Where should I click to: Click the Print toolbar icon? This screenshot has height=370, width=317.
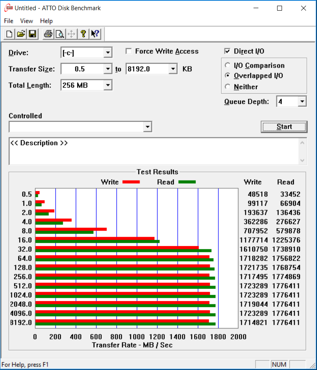[x=48, y=34]
